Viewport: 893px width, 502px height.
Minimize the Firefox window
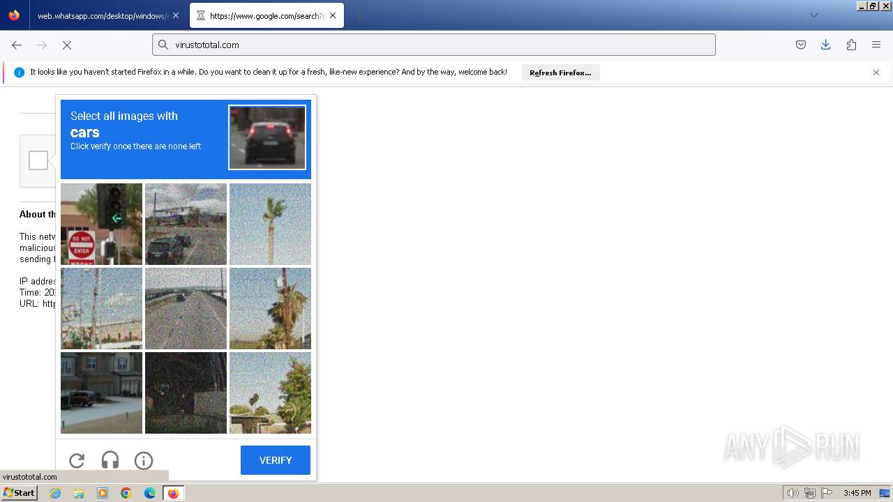(x=862, y=6)
